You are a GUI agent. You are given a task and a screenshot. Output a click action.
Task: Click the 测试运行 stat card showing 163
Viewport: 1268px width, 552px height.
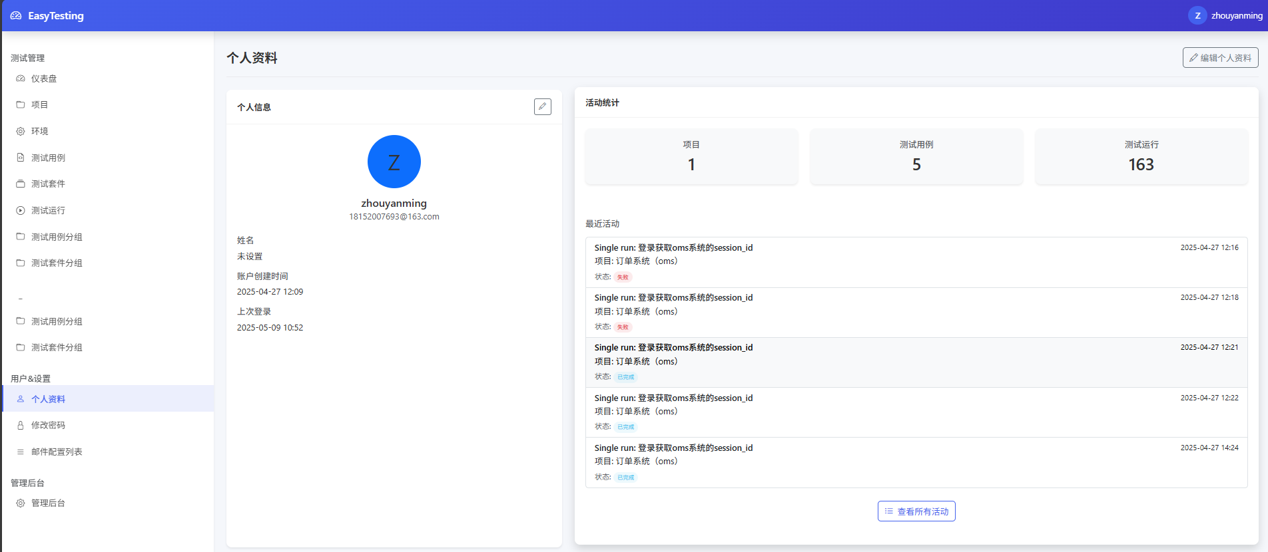1141,156
